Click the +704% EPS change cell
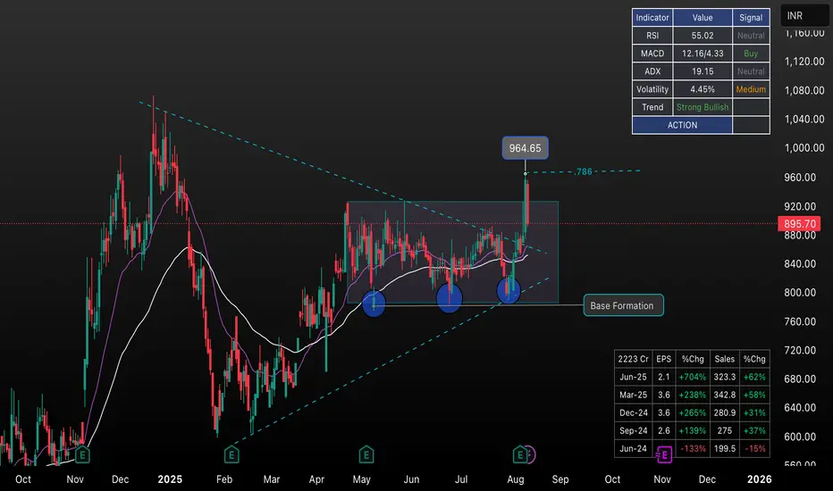 [693, 377]
